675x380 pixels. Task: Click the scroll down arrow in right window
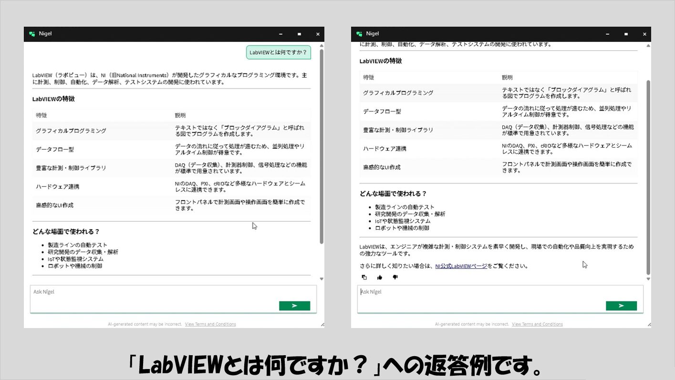pos(648,279)
